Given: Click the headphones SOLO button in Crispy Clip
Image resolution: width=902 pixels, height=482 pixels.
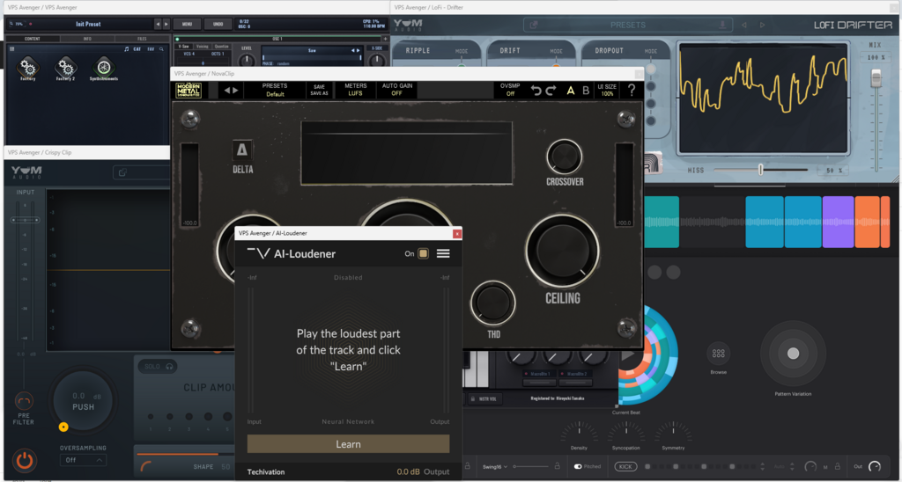Looking at the screenshot, I should tap(158, 367).
